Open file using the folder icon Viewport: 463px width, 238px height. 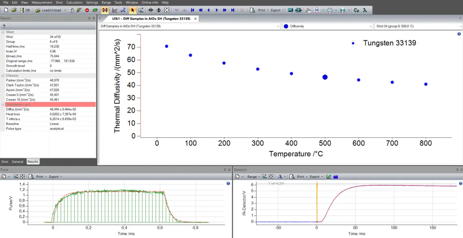pos(14,10)
